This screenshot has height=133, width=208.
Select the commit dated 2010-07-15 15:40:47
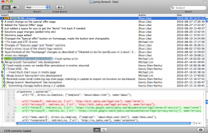103,82
